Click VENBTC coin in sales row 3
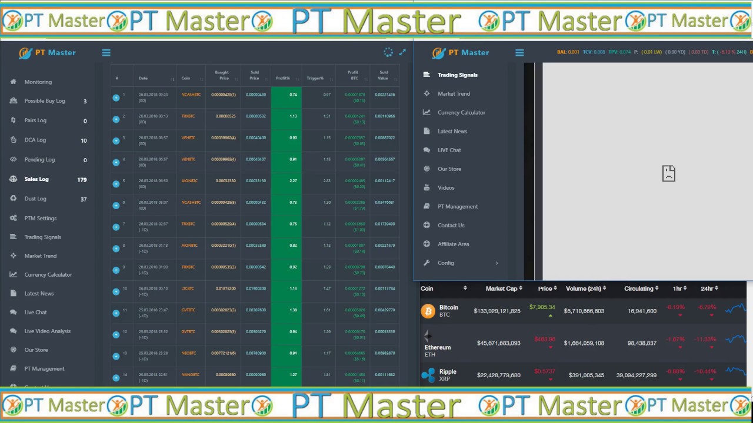This screenshot has width=753, height=423. [x=188, y=137]
